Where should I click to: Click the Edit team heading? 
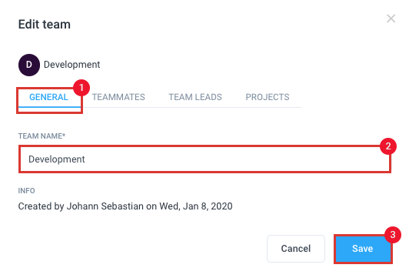point(45,25)
